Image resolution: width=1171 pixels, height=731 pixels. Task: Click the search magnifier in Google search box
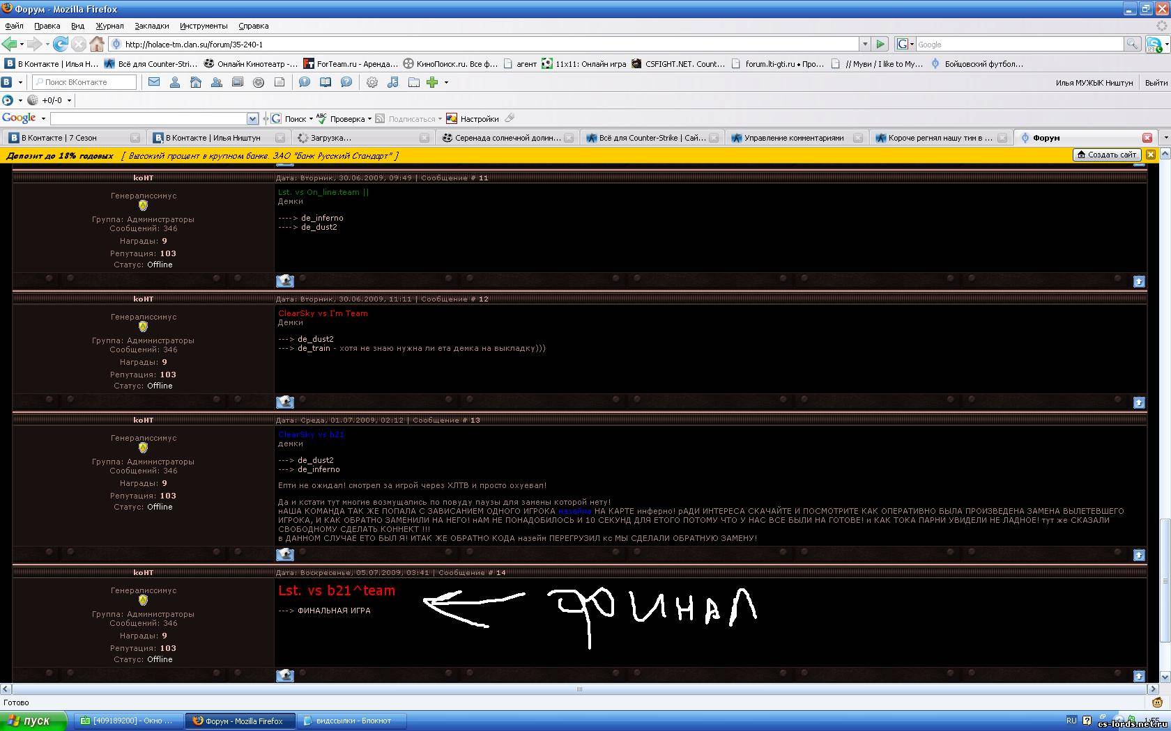coord(1133,44)
